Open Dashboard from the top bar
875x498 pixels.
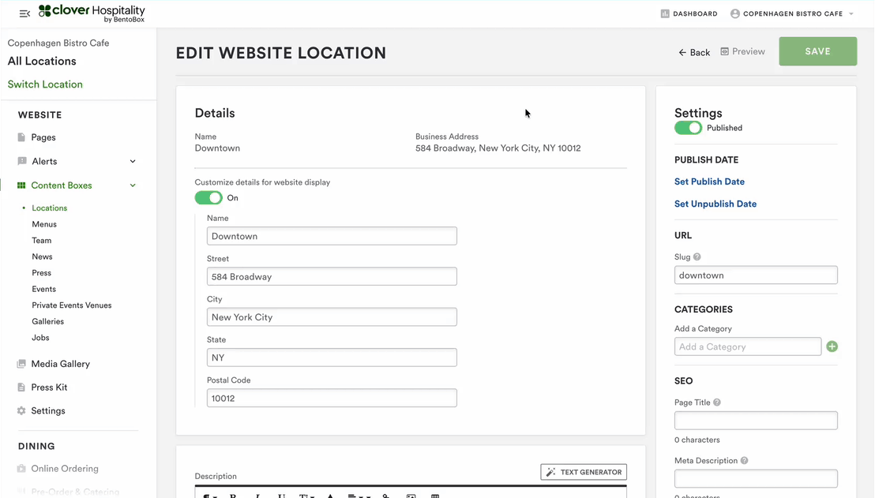[689, 13]
